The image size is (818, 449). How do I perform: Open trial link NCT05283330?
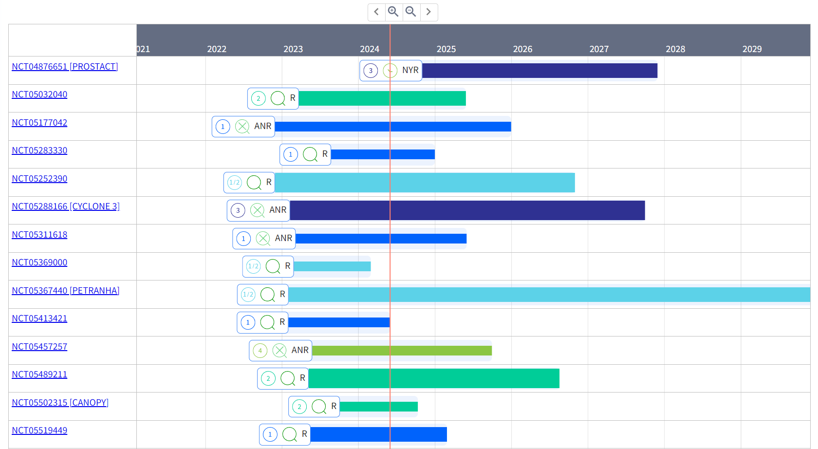tap(39, 150)
